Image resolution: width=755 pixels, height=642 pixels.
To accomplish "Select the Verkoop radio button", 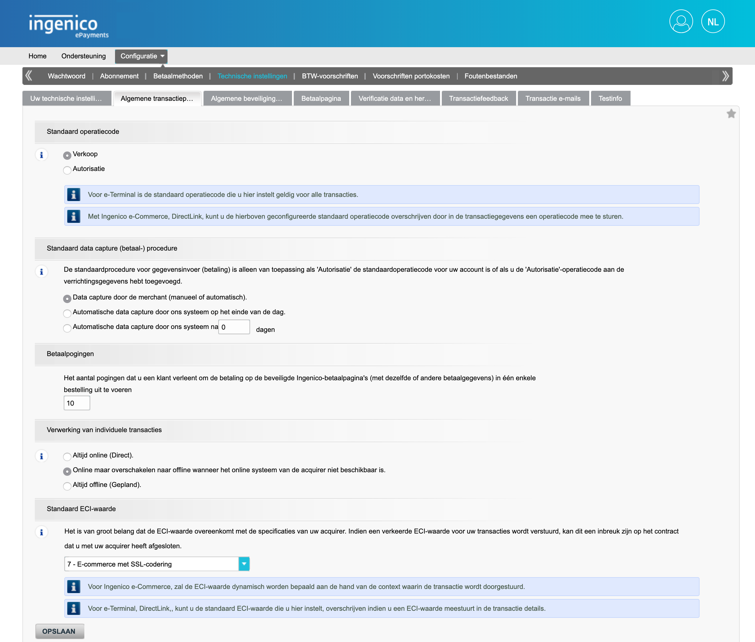I will [67, 155].
